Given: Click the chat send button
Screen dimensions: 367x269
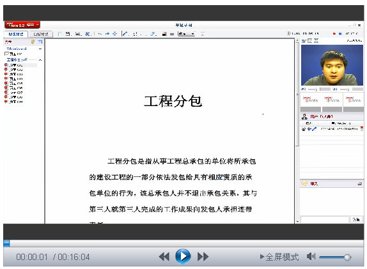Looking at the screenshot, I should tap(356, 219).
